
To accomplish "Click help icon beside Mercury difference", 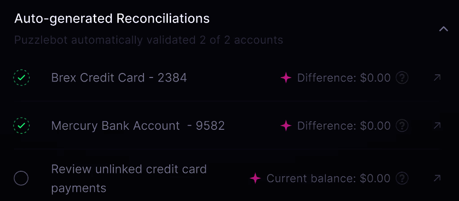I will [x=402, y=126].
